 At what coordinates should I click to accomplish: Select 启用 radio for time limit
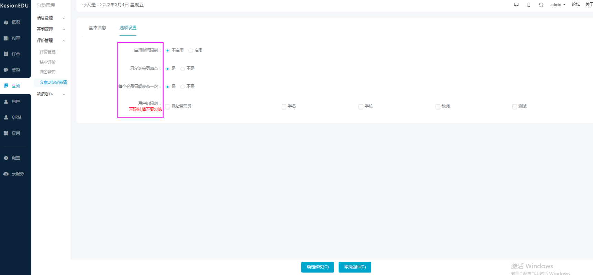(190, 50)
